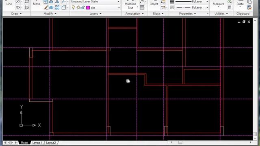Viewport: 260px width, 146px height.
Task: Open the linetype ByLayer dropdown
Action: [207, 7]
